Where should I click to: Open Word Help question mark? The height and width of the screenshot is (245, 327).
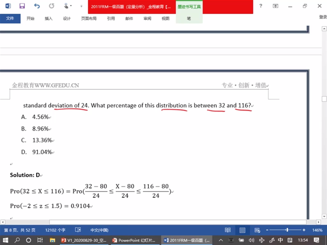click(x=261, y=6)
